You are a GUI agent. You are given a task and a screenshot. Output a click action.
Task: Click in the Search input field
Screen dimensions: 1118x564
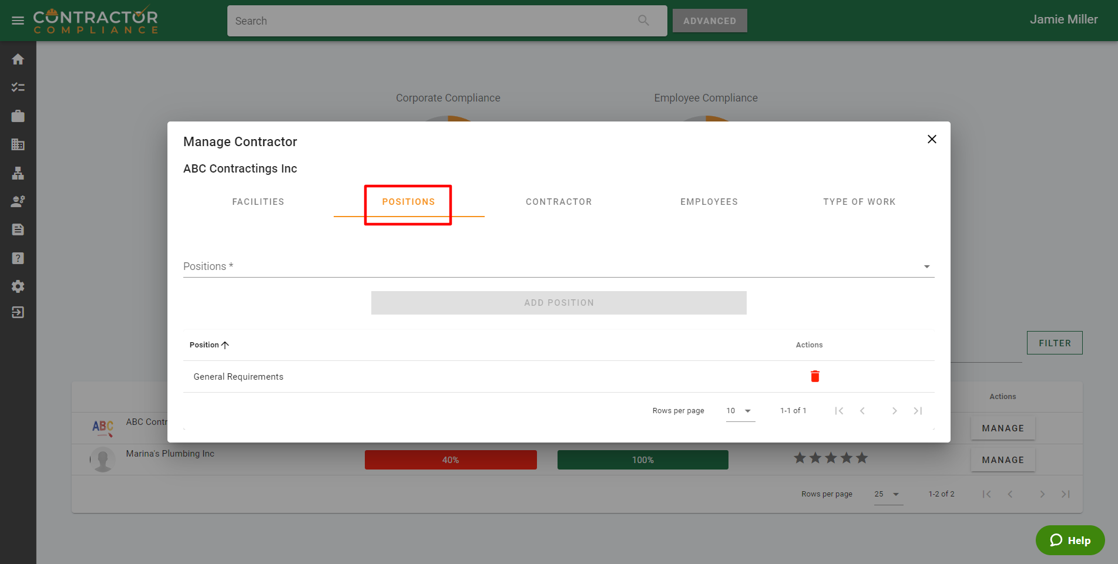(x=435, y=21)
